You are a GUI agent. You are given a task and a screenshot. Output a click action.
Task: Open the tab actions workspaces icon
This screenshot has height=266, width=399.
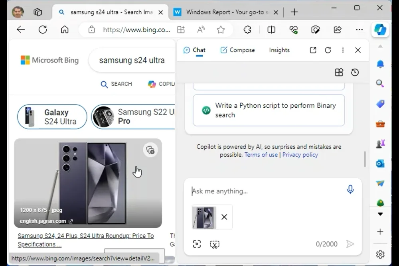(38, 12)
